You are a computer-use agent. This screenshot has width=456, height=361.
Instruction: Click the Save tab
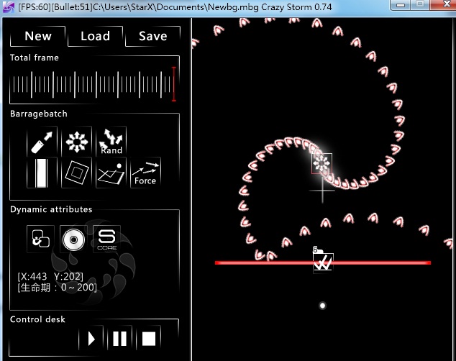coord(152,36)
